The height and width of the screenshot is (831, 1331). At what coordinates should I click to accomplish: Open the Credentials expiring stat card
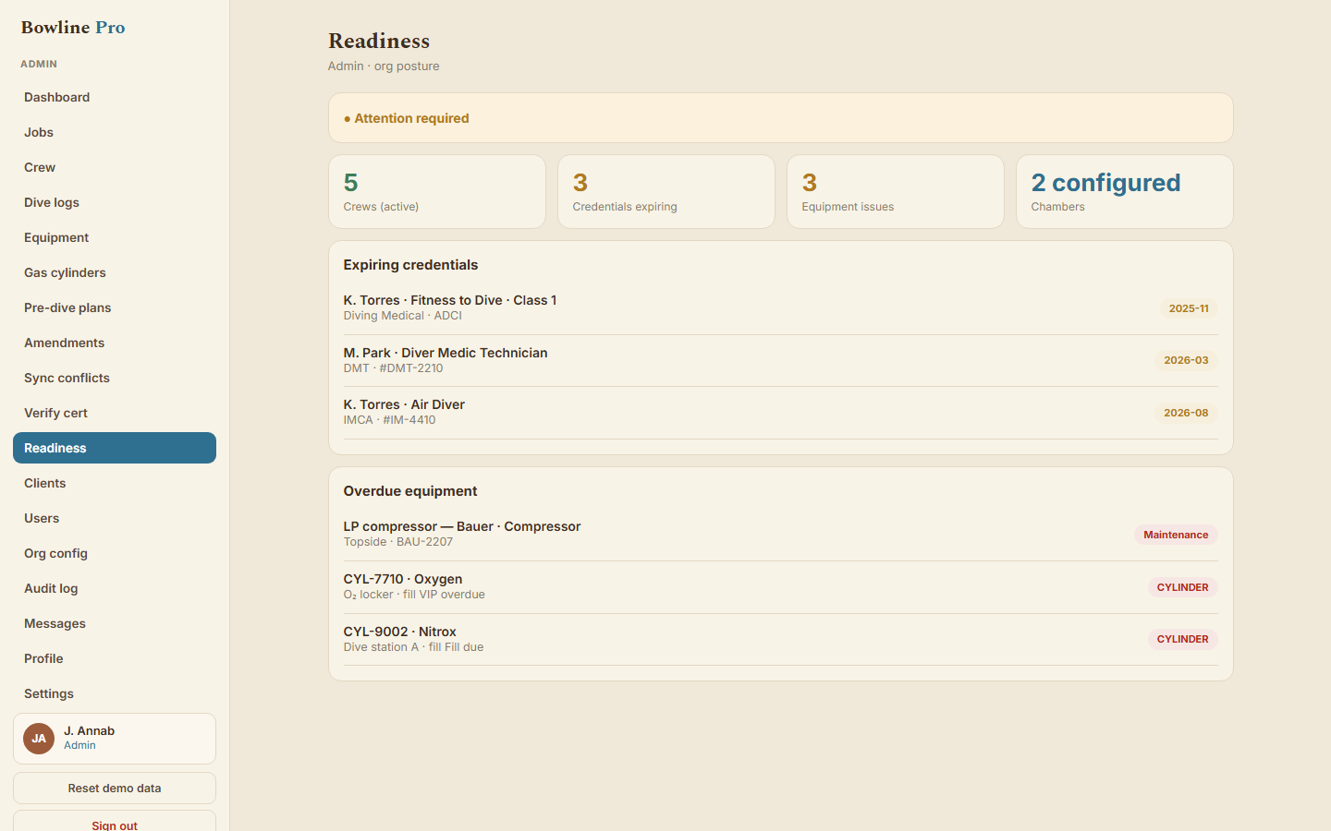click(x=666, y=192)
